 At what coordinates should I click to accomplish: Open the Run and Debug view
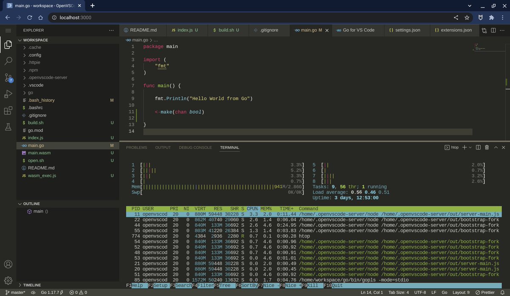coord(8,94)
